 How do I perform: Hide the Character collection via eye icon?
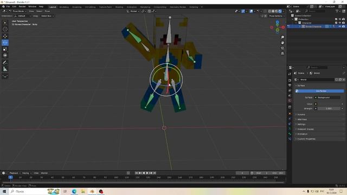(340, 23)
